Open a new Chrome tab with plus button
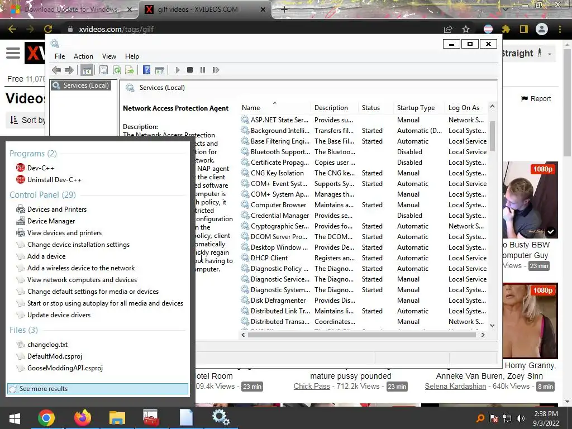572x429 pixels. tap(284, 9)
